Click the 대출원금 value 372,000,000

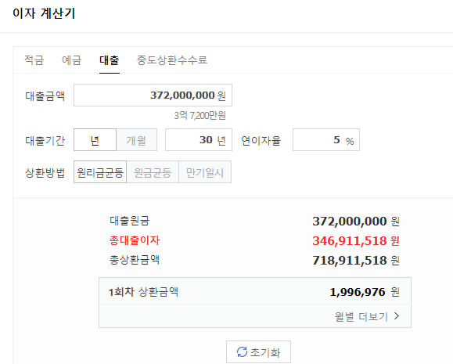point(350,222)
